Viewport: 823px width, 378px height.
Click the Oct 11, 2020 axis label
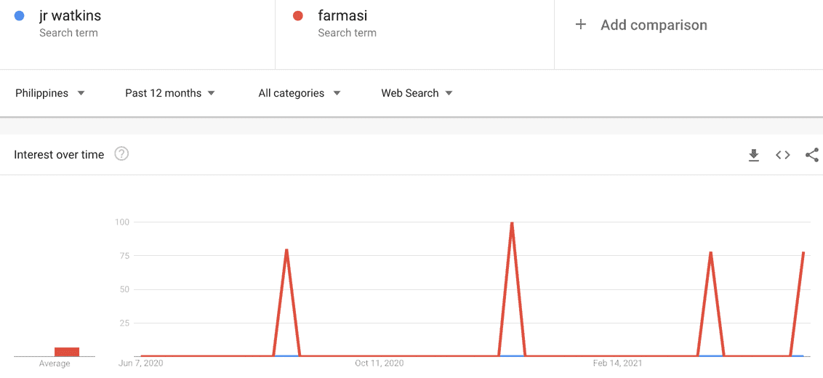coord(379,363)
